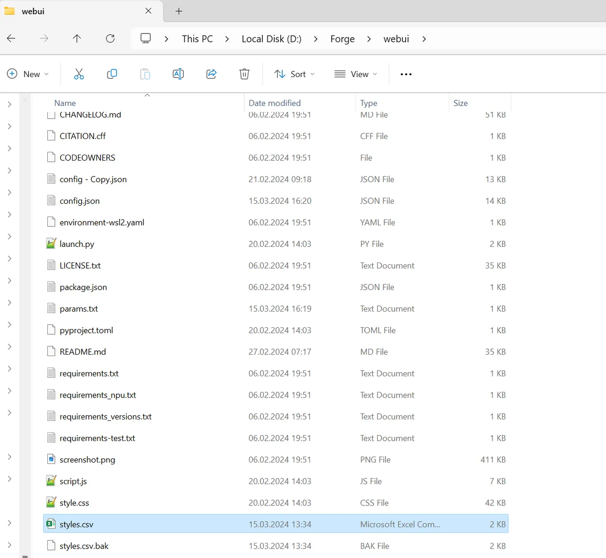Open the New item dropdown
606x558 pixels.
click(28, 74)
